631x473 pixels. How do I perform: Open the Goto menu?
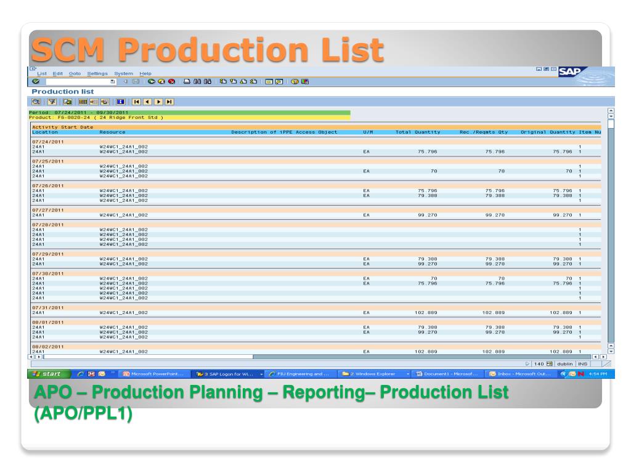click(75, 74)
